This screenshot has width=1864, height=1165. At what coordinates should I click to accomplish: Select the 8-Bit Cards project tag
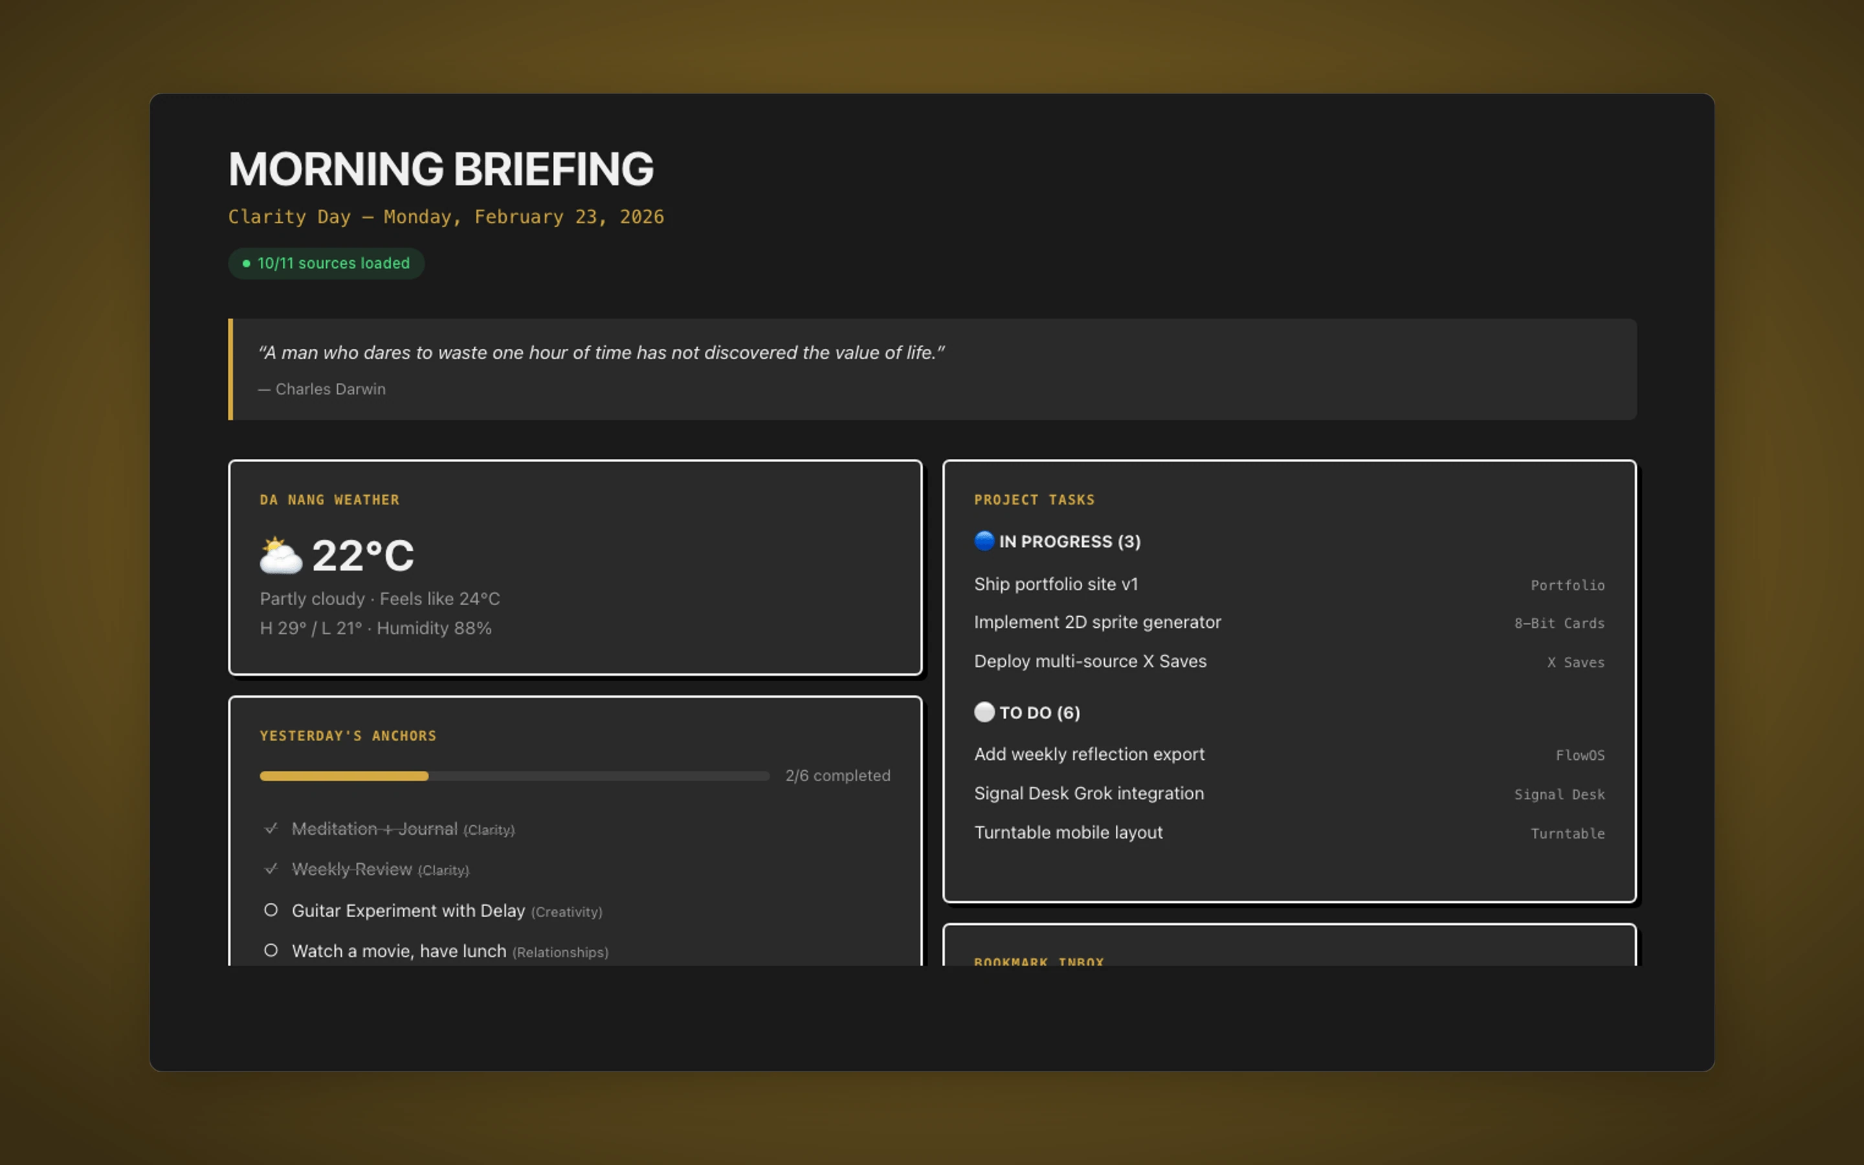pos(1559,623)
